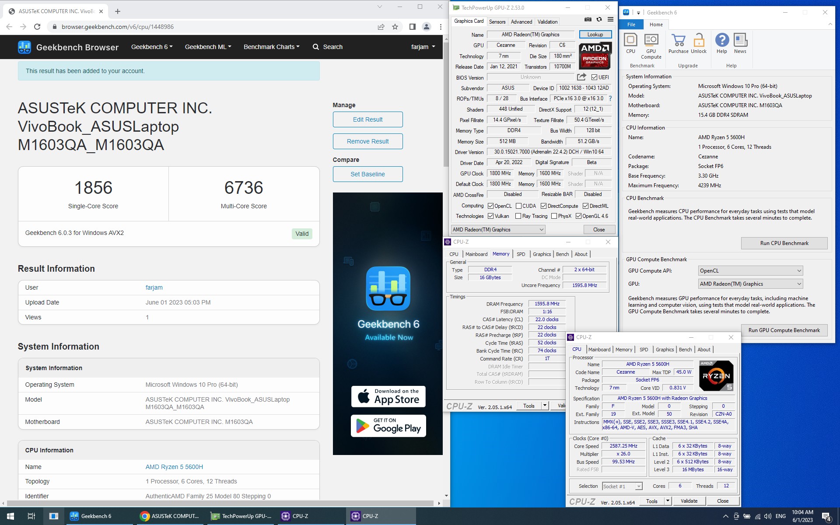Click the Lookup button in GPU-Z
Viewport: 840px width, 525px height.
[595, 35]
